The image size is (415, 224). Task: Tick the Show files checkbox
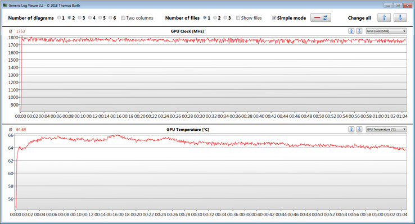(x=238, y=18)
